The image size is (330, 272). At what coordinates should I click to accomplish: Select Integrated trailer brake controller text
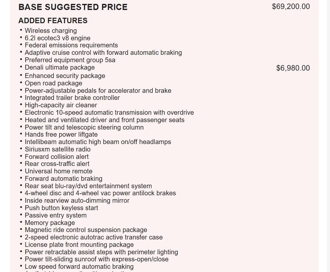[x=72, y=98]
